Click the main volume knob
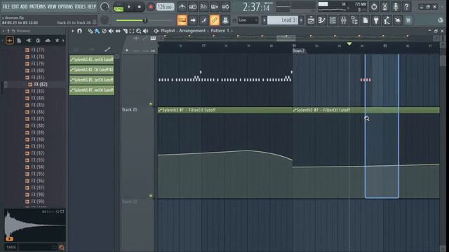Image resolution: width=449 pixels, height=252 pixels. pyautogui.click(x=105, y=6)
